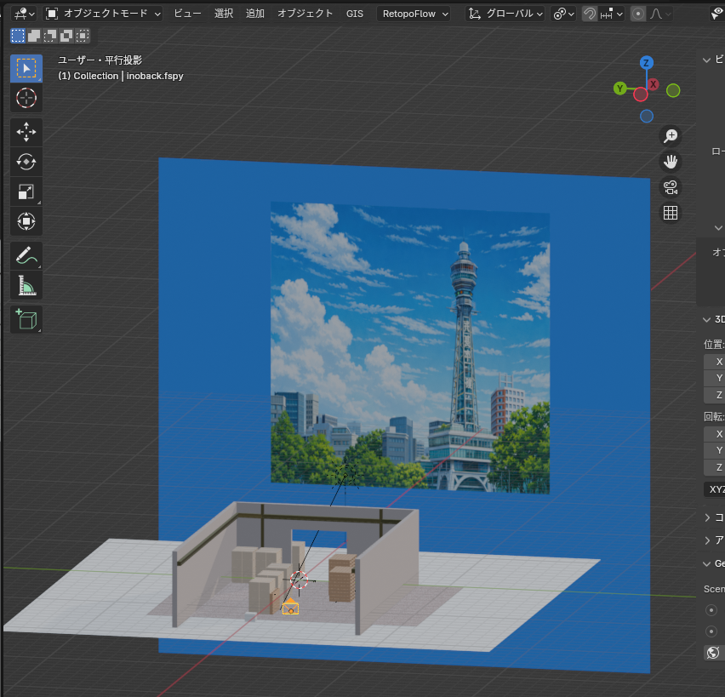Click the stacked brown boxes object
Screen dimensions: 725x697
point(342,578)
